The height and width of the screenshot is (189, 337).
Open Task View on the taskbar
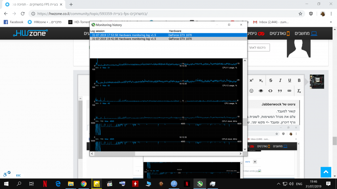tap(31, 184)
